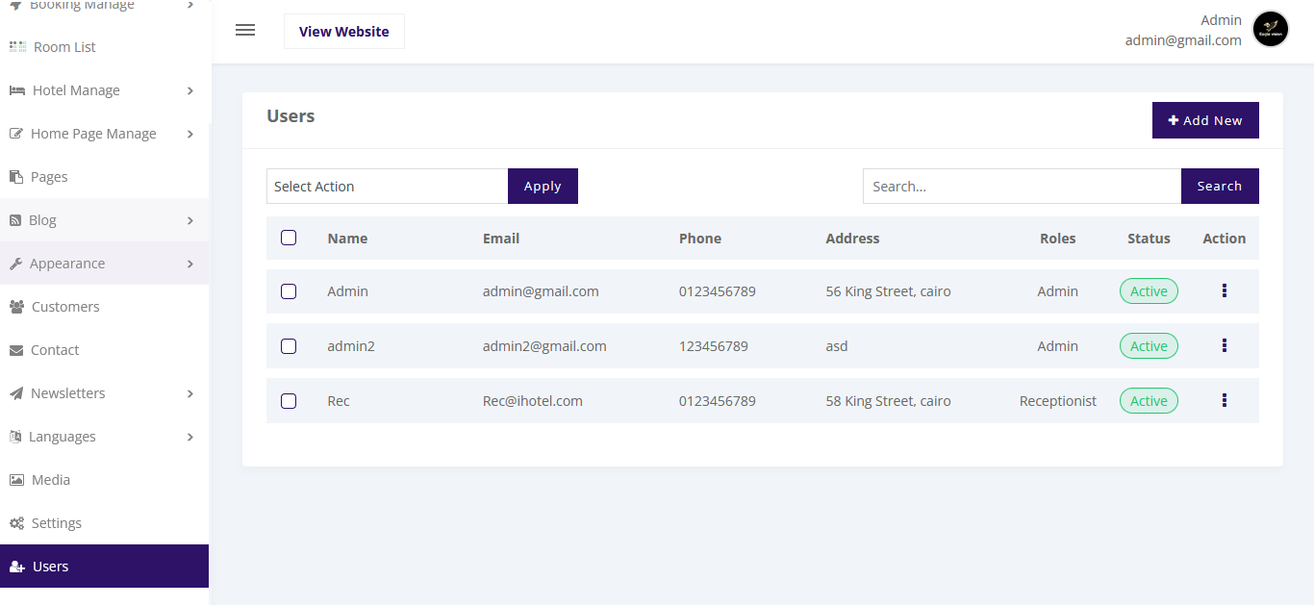Viewport: 1314px width, 605px height.
Task: Open Customers from the sidebar
Action: (x=64, y=307)
